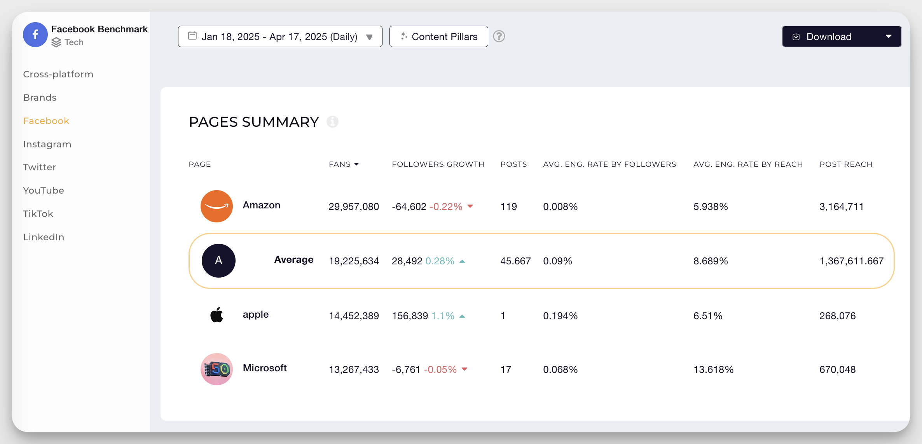Screen dimensions: 922x444
Task: Click the Tech layers stack icon
Action: (56, 42)
